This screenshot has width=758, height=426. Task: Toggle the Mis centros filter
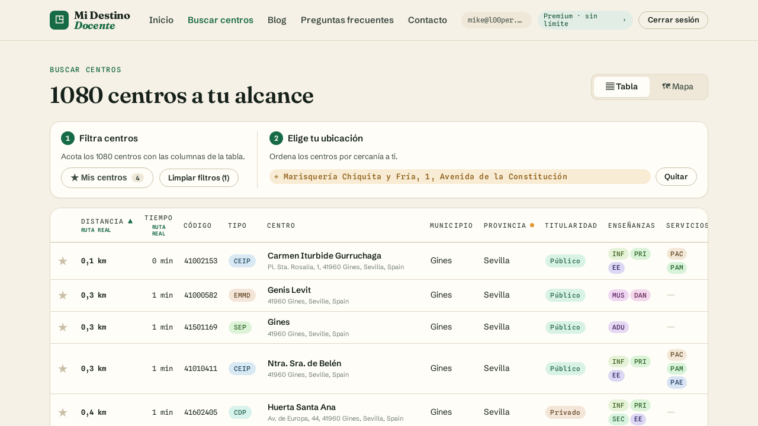click(107, 177)
